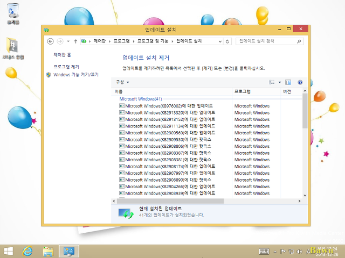Click the horizontal scrollbar left arrow

[114, 201]
